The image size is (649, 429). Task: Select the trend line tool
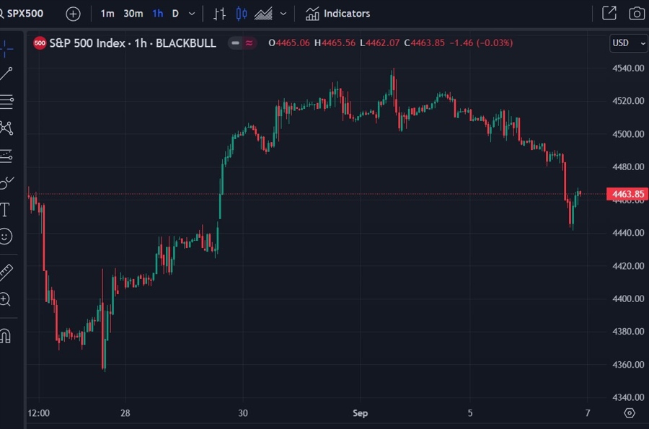tap(6, 74)
